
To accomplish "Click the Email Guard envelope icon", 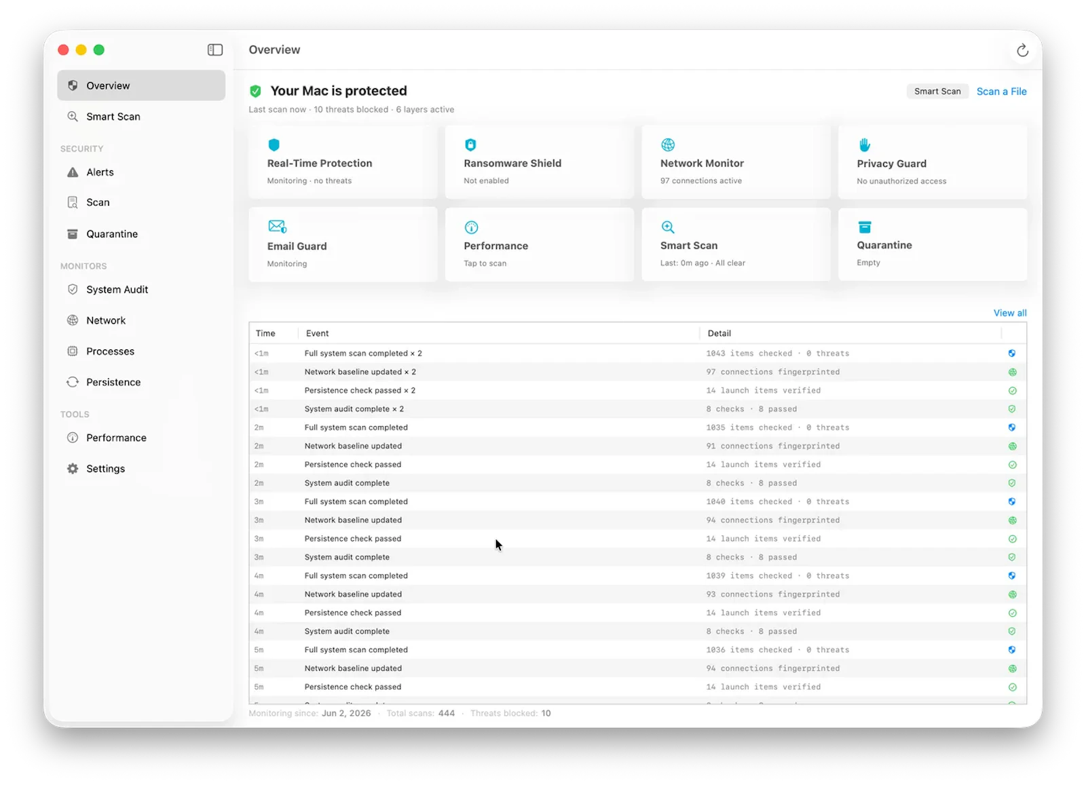I will coord(277,227).
